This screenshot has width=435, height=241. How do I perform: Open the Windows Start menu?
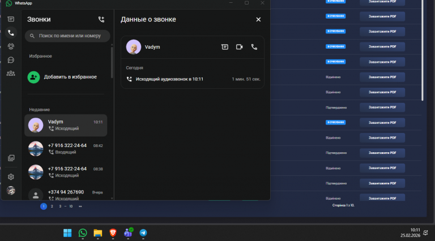coord(67,233)
